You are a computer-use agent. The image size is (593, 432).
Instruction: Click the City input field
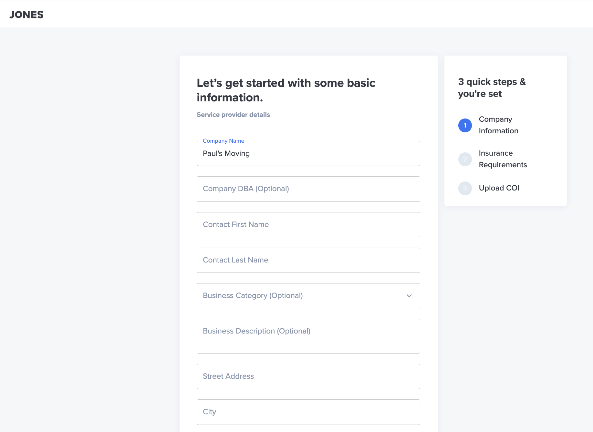coord(308,412)
